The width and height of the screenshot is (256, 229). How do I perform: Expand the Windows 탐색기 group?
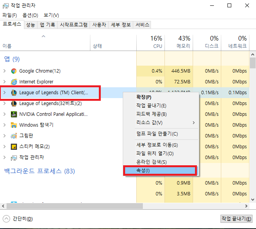coord(5,125)
